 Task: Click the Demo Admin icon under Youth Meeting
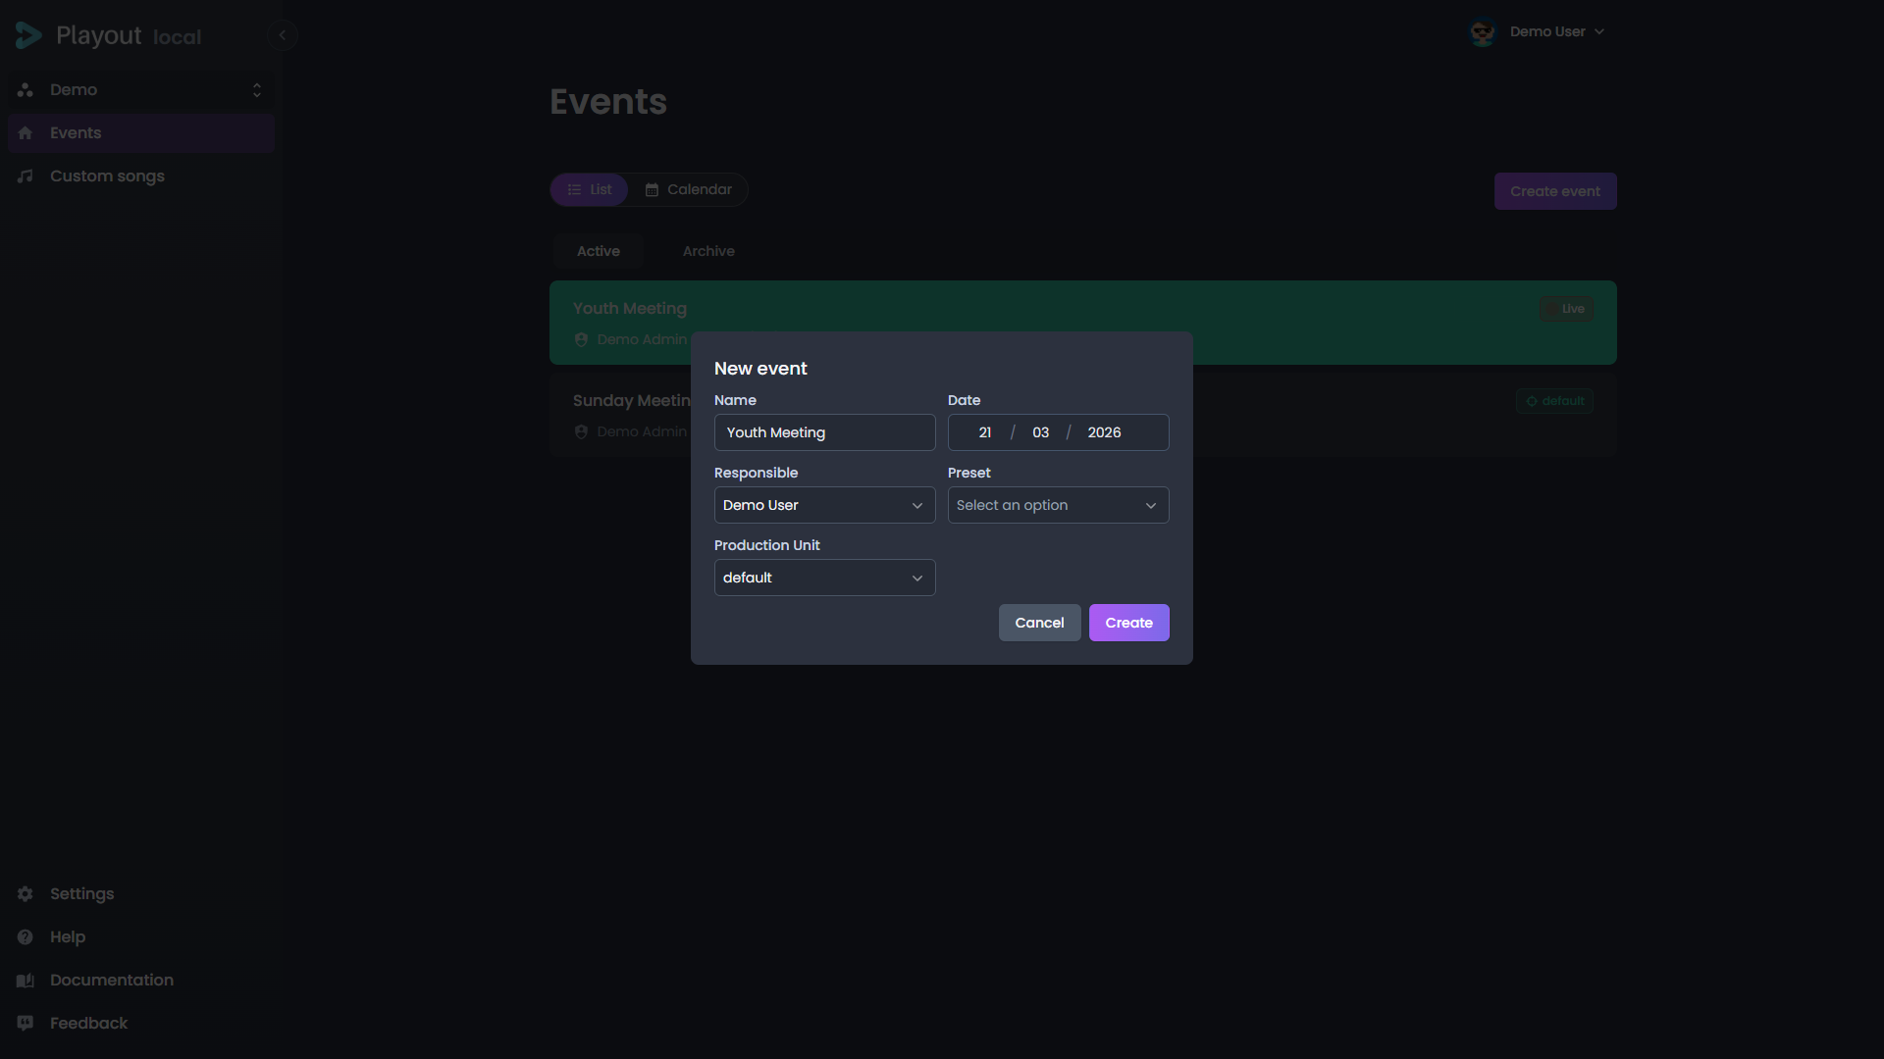click(581, 340)
